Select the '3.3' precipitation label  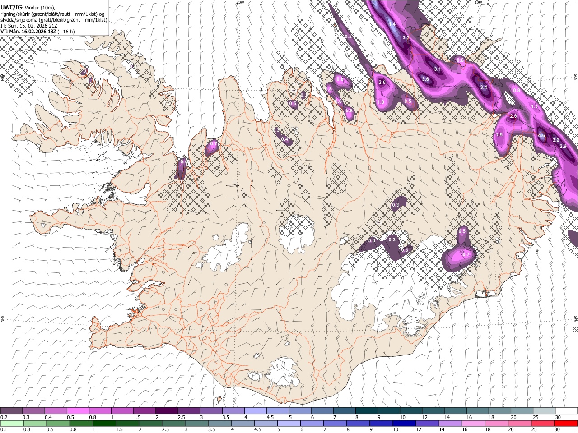point(406,38)
